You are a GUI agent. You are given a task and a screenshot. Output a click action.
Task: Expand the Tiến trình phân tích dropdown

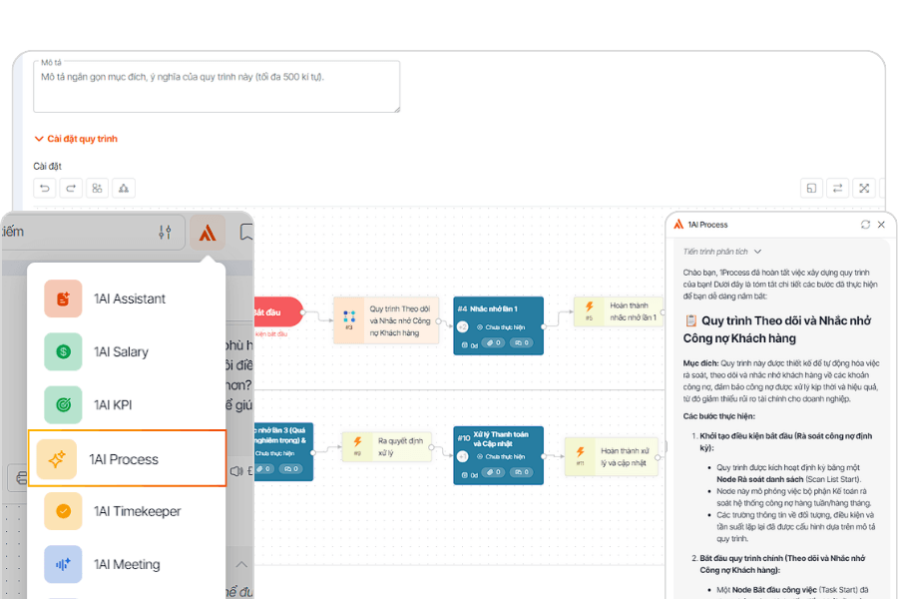[723, 252]
